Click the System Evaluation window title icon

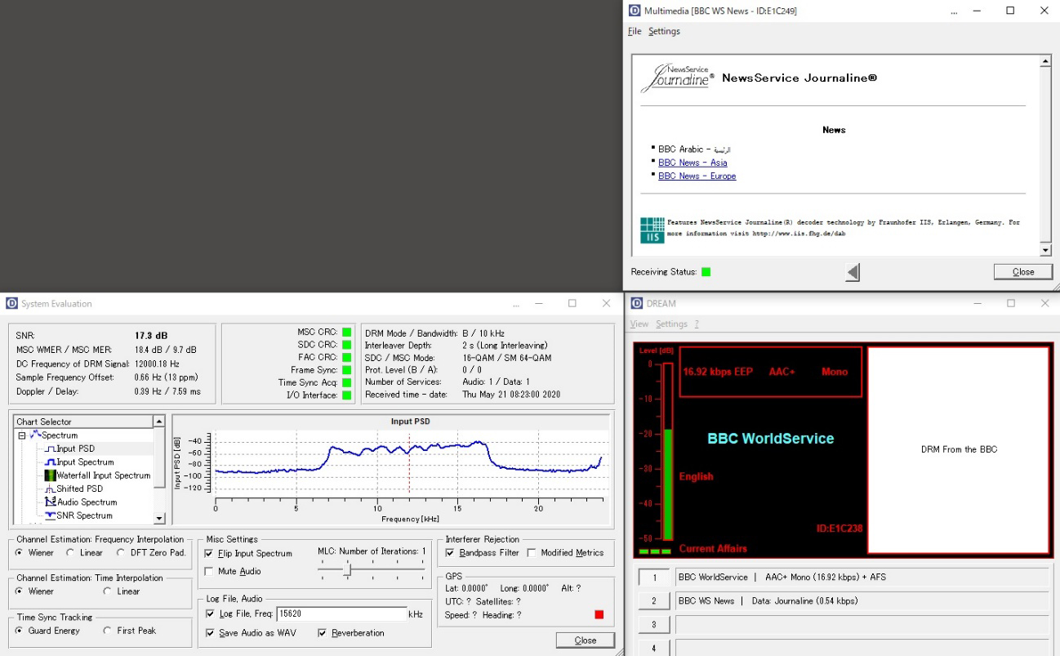(11, 303)
